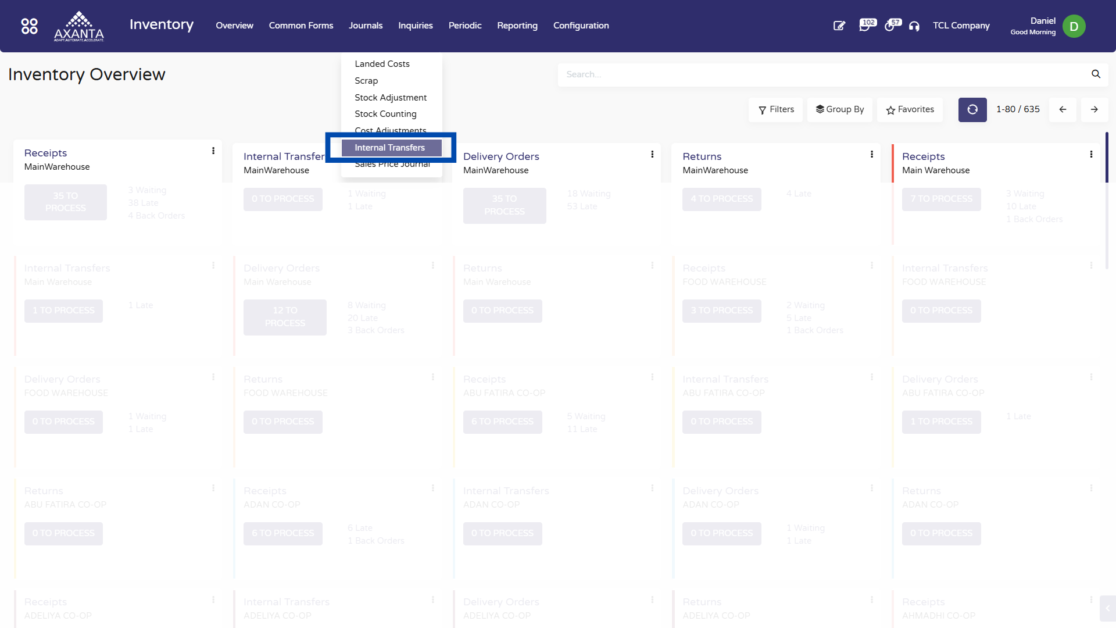The width and height of the screenshot is (1116, 628).
Task: Click the headset support icon
Action: [x=914, y=26]
